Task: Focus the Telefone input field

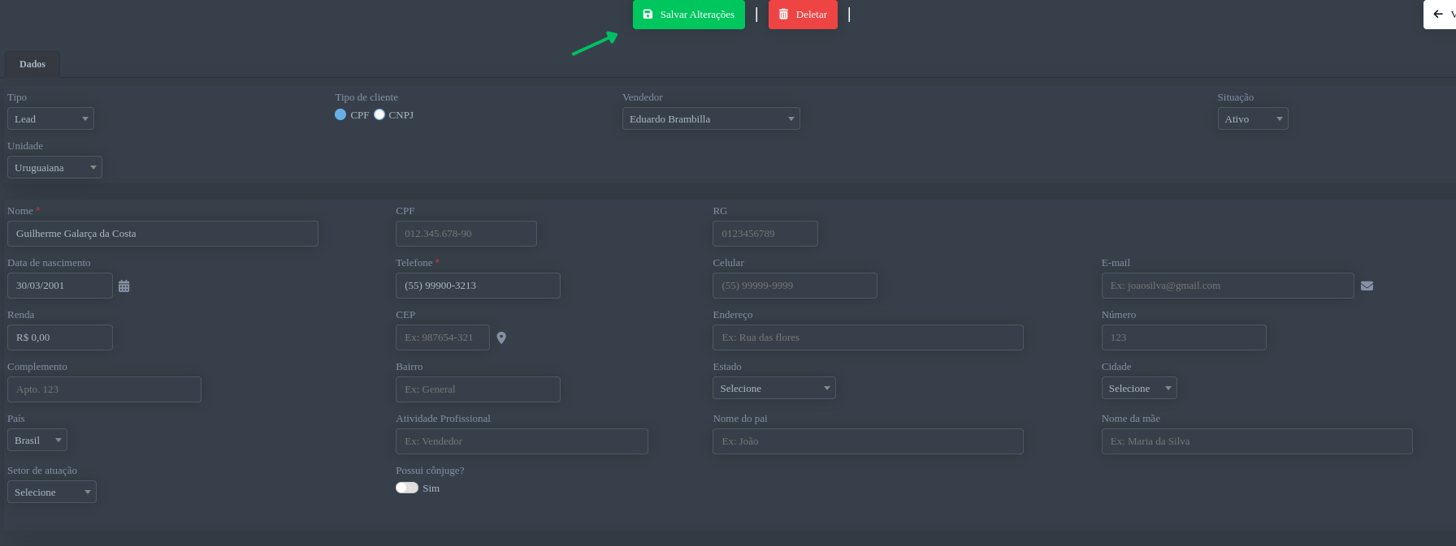Action: click(x=478, y=286)
